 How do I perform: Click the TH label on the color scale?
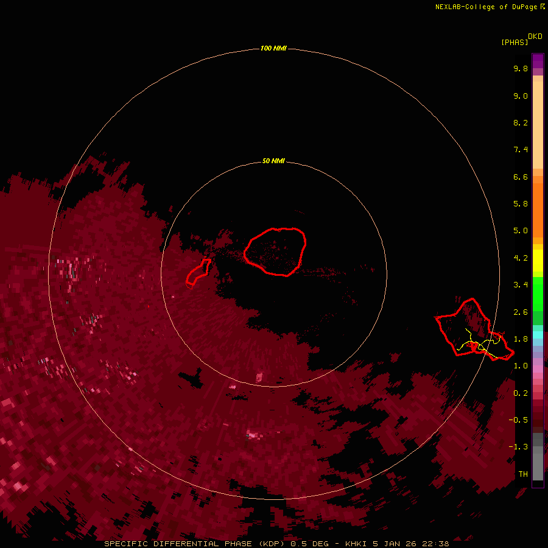pos(523,474)
